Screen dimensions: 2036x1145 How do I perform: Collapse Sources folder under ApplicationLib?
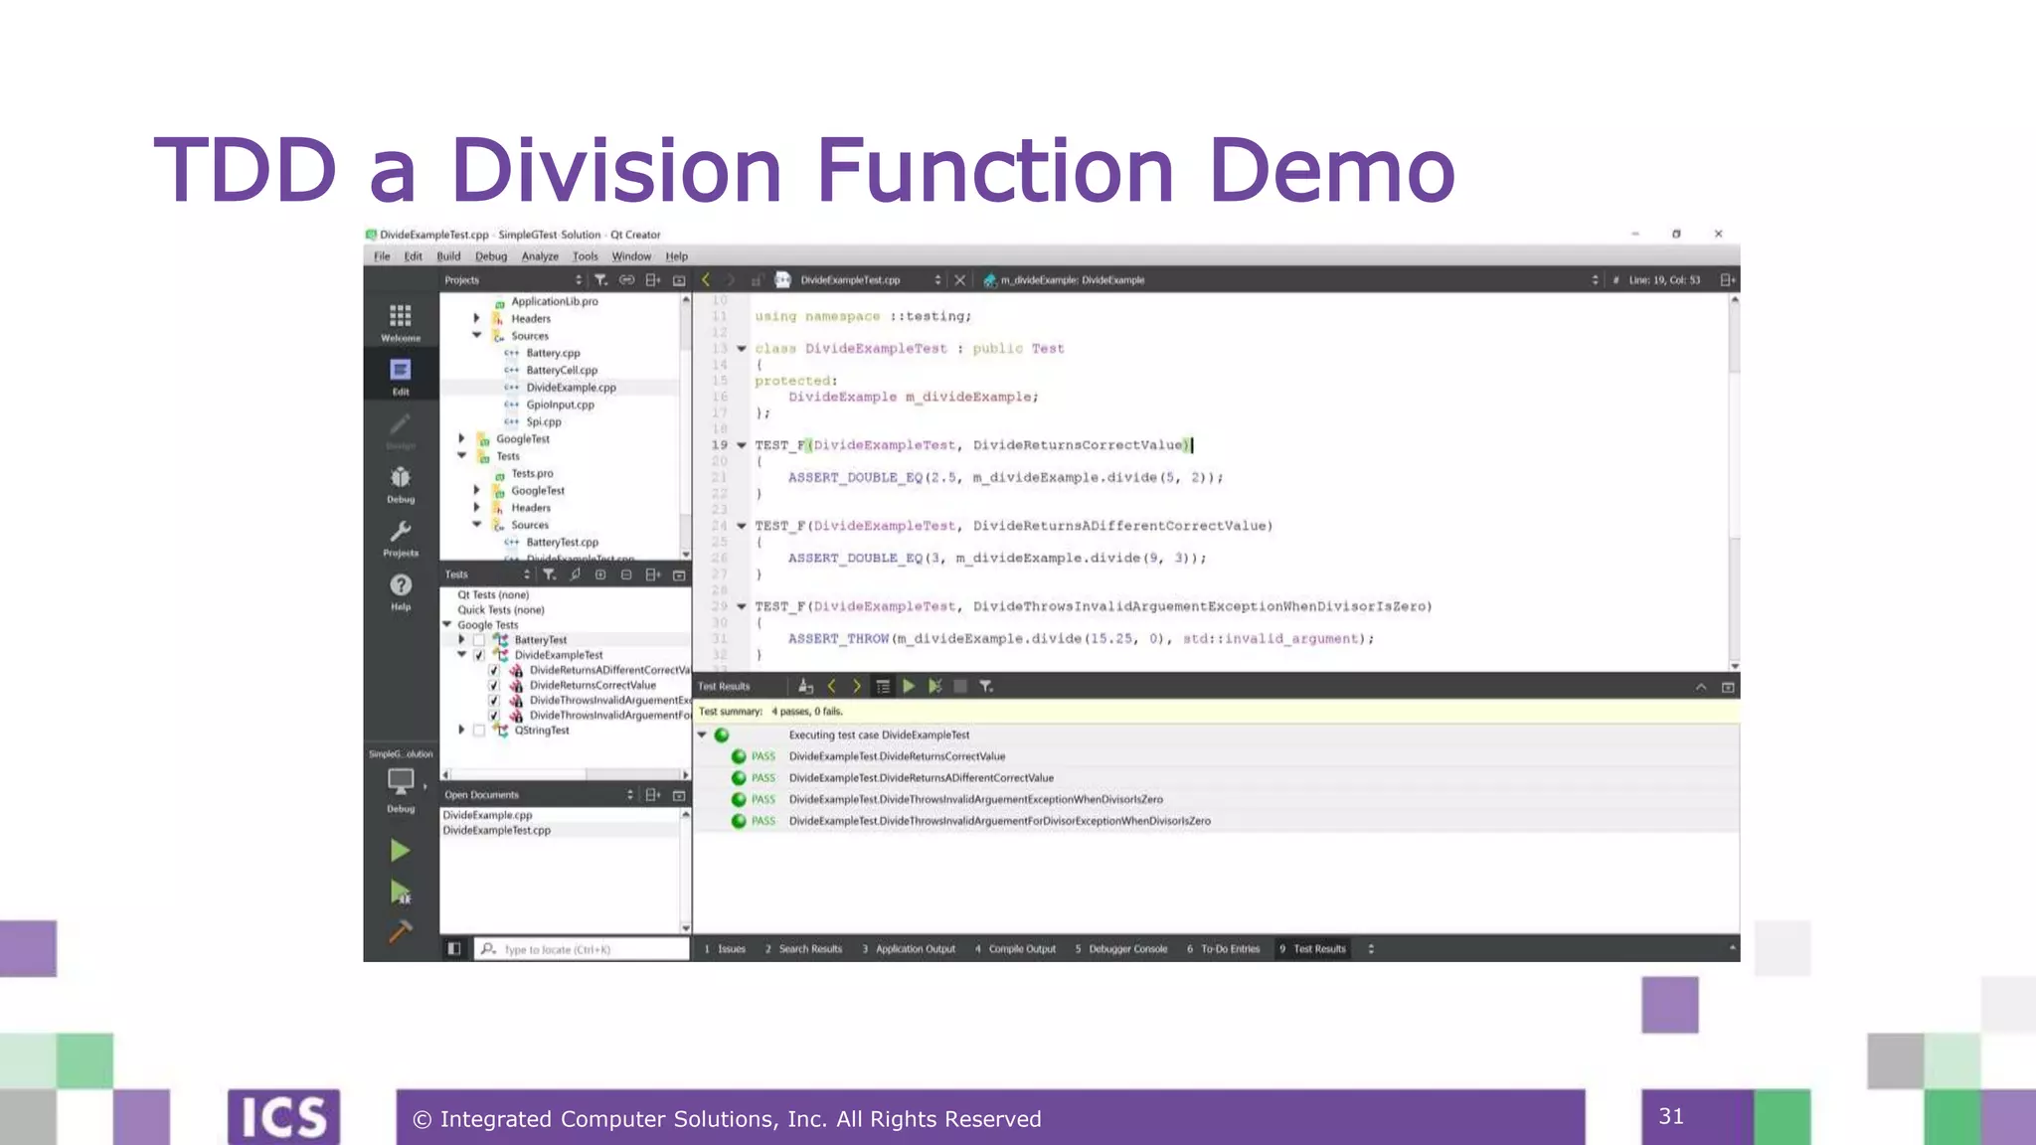coord(476,336)
